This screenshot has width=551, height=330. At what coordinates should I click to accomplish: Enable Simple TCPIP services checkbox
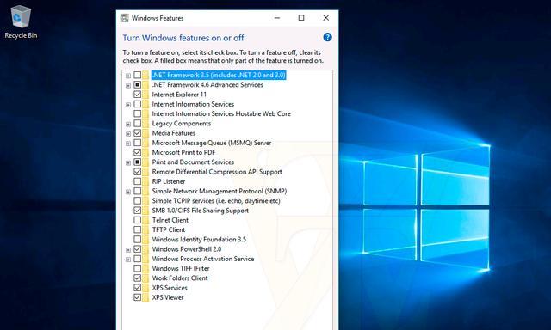(x=138, y=201)
